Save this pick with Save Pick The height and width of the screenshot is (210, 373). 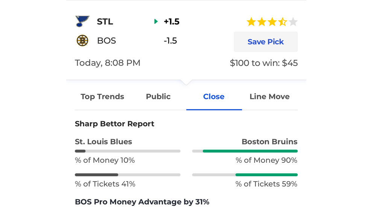click(x=266, y=42)
